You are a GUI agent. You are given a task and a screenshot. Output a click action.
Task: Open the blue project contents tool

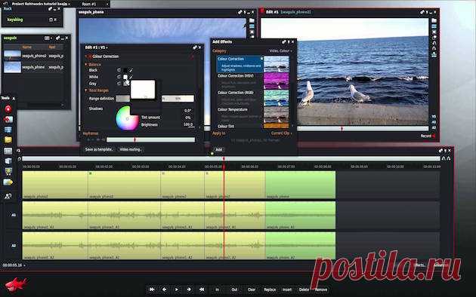point(8,130)
